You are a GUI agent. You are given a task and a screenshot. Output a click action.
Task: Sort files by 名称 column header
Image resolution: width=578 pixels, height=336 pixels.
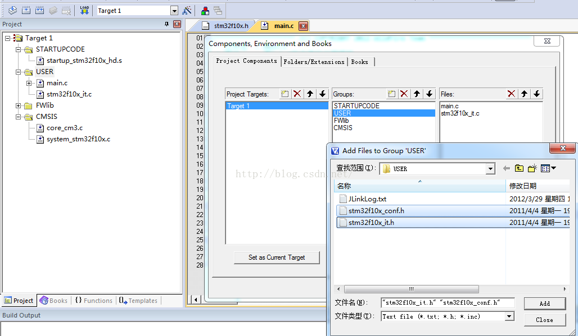[x=419, y=186]
